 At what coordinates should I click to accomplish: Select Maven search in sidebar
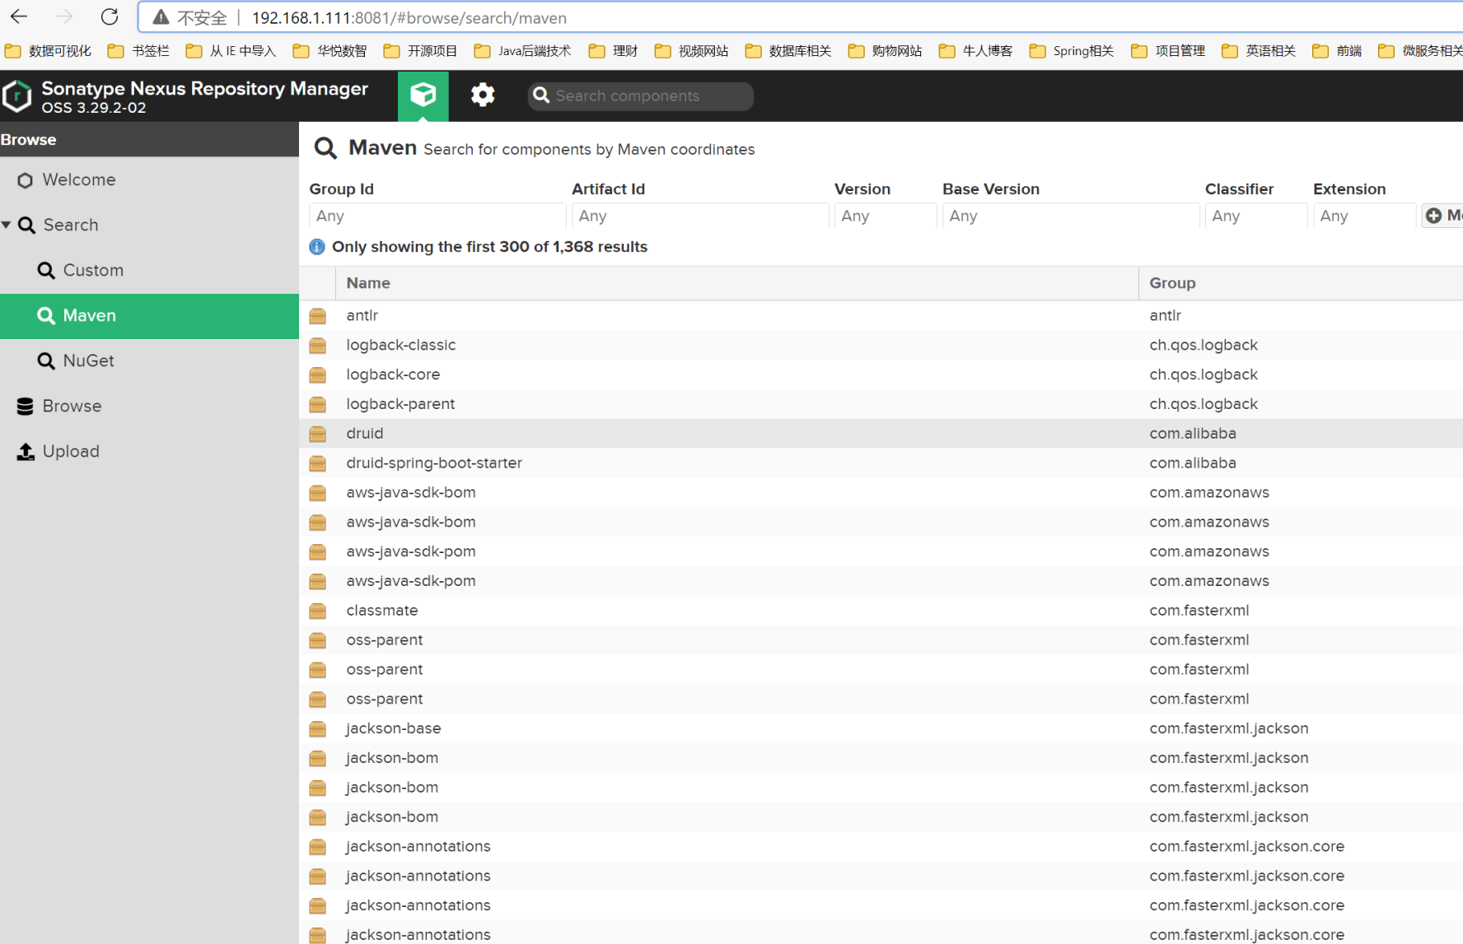click(x=149, y=316)
